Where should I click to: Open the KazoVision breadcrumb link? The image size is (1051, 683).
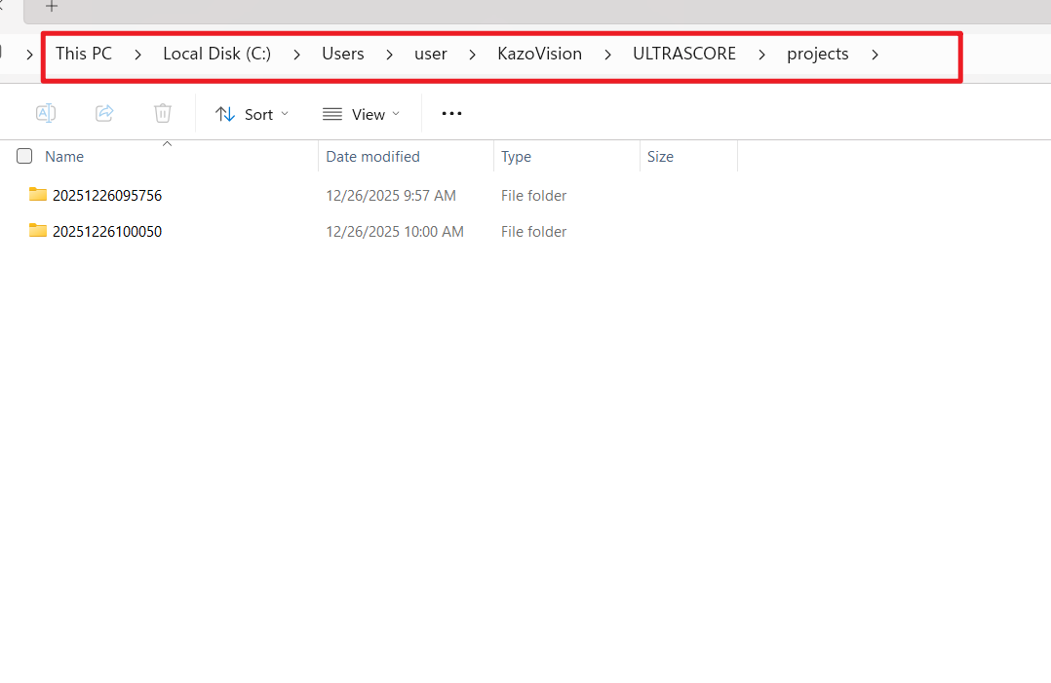pos(539,54)
